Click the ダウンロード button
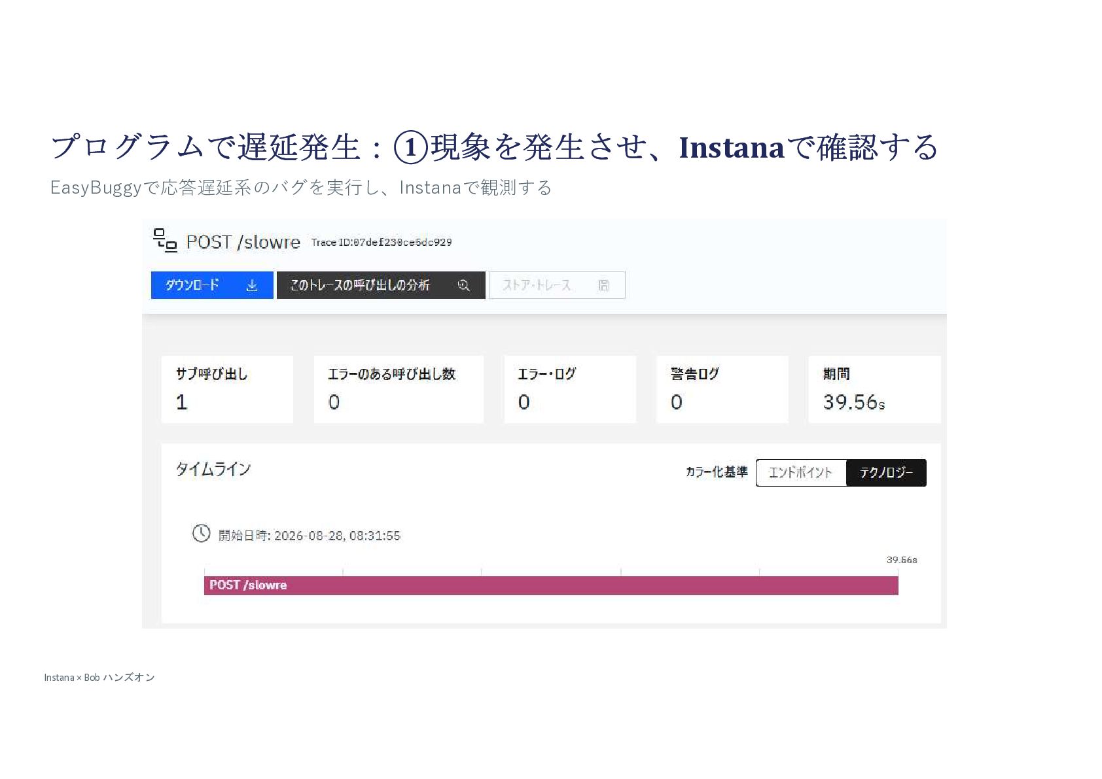The image size is (1102, 779). tap(212, 285)
